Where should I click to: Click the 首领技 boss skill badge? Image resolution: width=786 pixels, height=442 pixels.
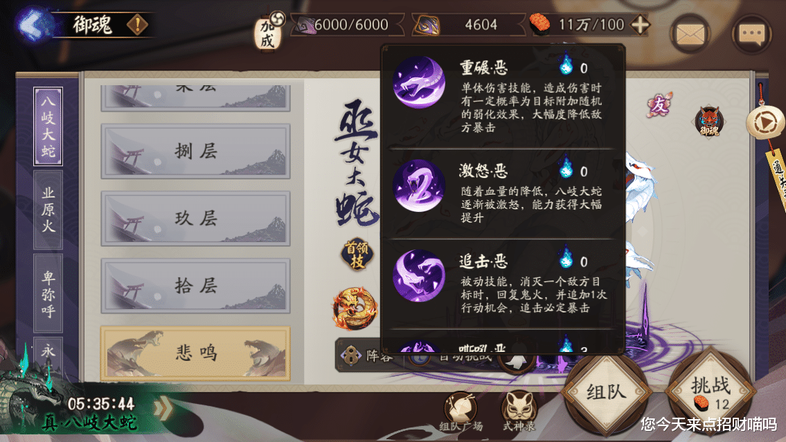click(x=357, y=254)
